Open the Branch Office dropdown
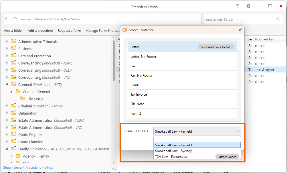 tap(197, 131)
